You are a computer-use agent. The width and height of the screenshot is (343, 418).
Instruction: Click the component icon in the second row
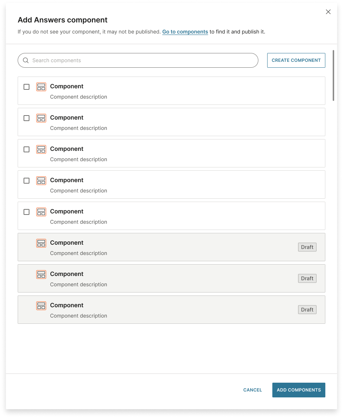[x=41, y=118]
